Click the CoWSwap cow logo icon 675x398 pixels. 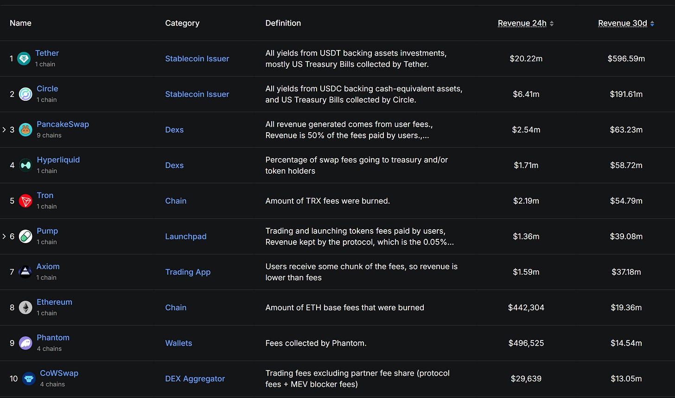coord(29,379)
